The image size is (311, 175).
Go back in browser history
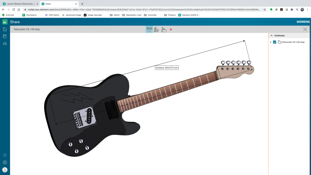(3, 9)
